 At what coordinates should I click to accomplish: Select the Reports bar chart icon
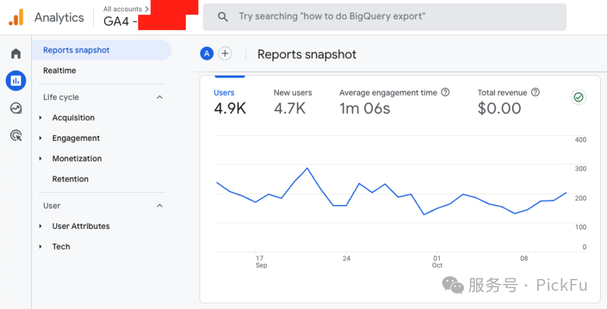pyautogui.click(x=16, y=81)
